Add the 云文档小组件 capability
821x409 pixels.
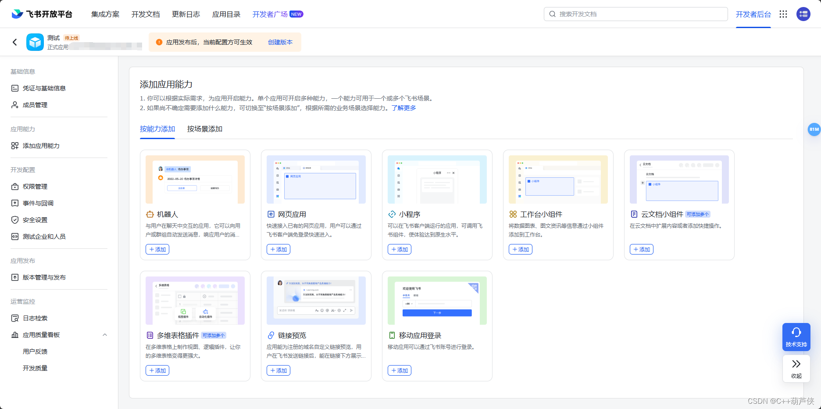click(x=642, y=249)
